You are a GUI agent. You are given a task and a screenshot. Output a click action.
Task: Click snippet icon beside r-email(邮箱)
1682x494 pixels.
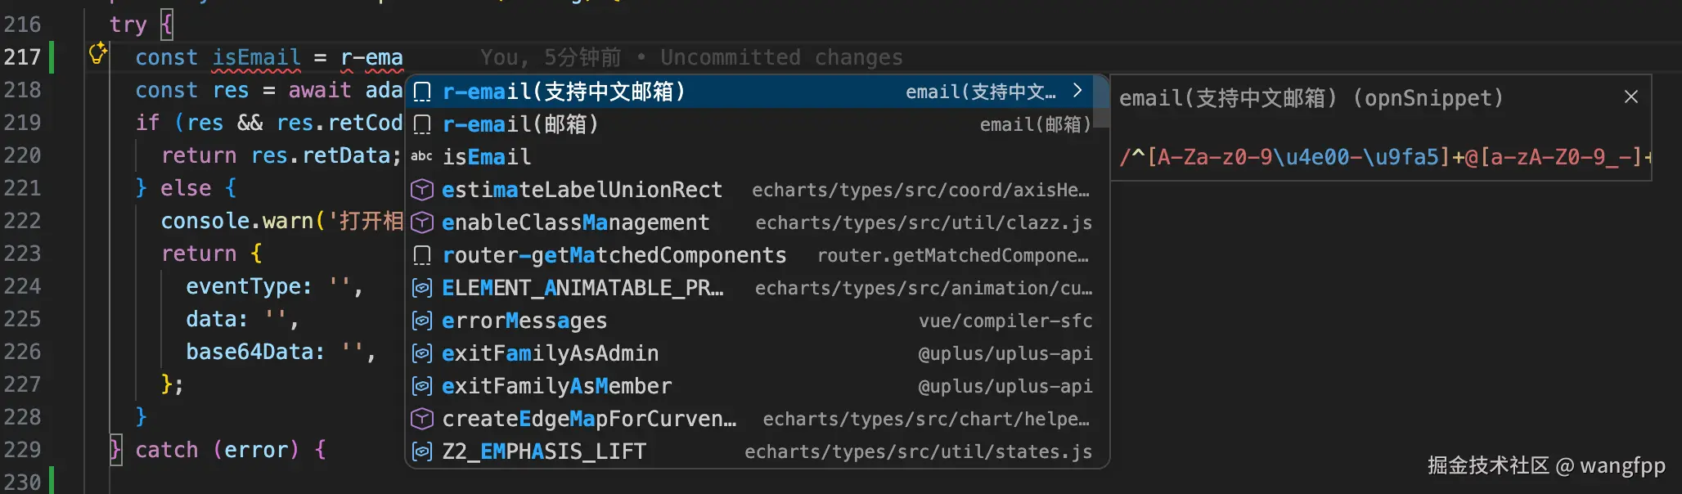point(422,124)
